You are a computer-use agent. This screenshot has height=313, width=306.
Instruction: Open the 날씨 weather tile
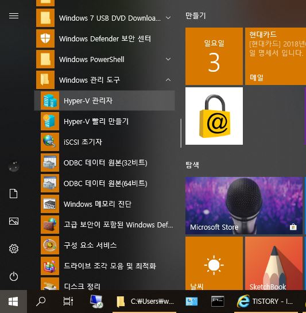tap(214, 263)
